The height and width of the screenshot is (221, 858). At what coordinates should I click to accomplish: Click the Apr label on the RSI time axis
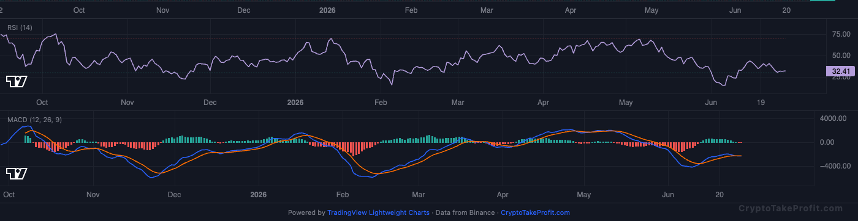tap(542, 102)
